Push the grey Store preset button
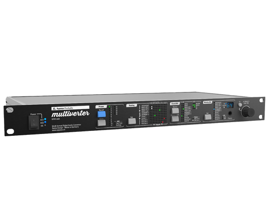Viewport: 269px width, 199px height. click(101, 122)
